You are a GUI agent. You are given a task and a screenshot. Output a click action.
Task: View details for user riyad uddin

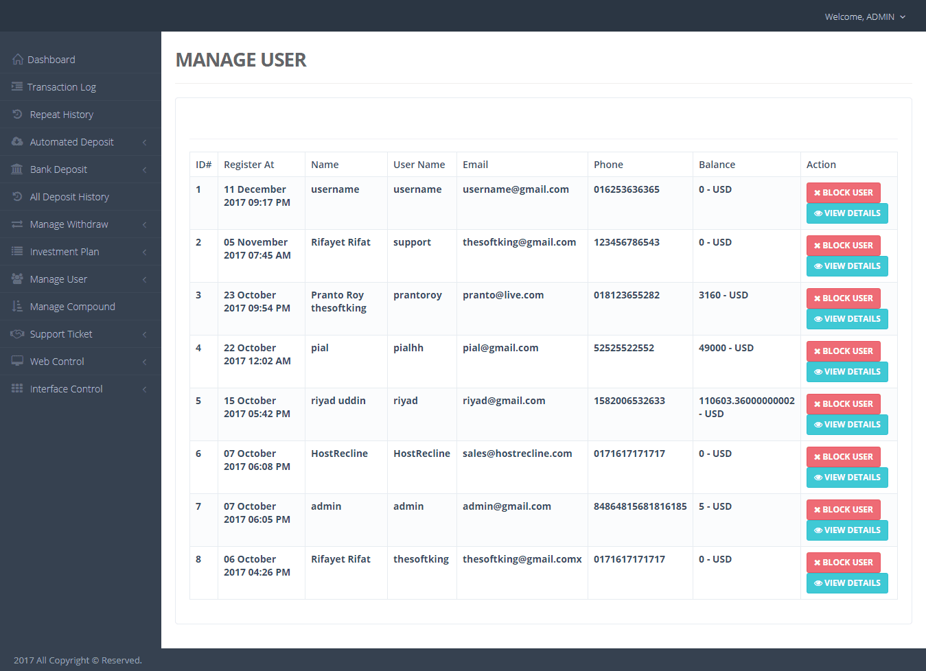click(x=847, y=425)
